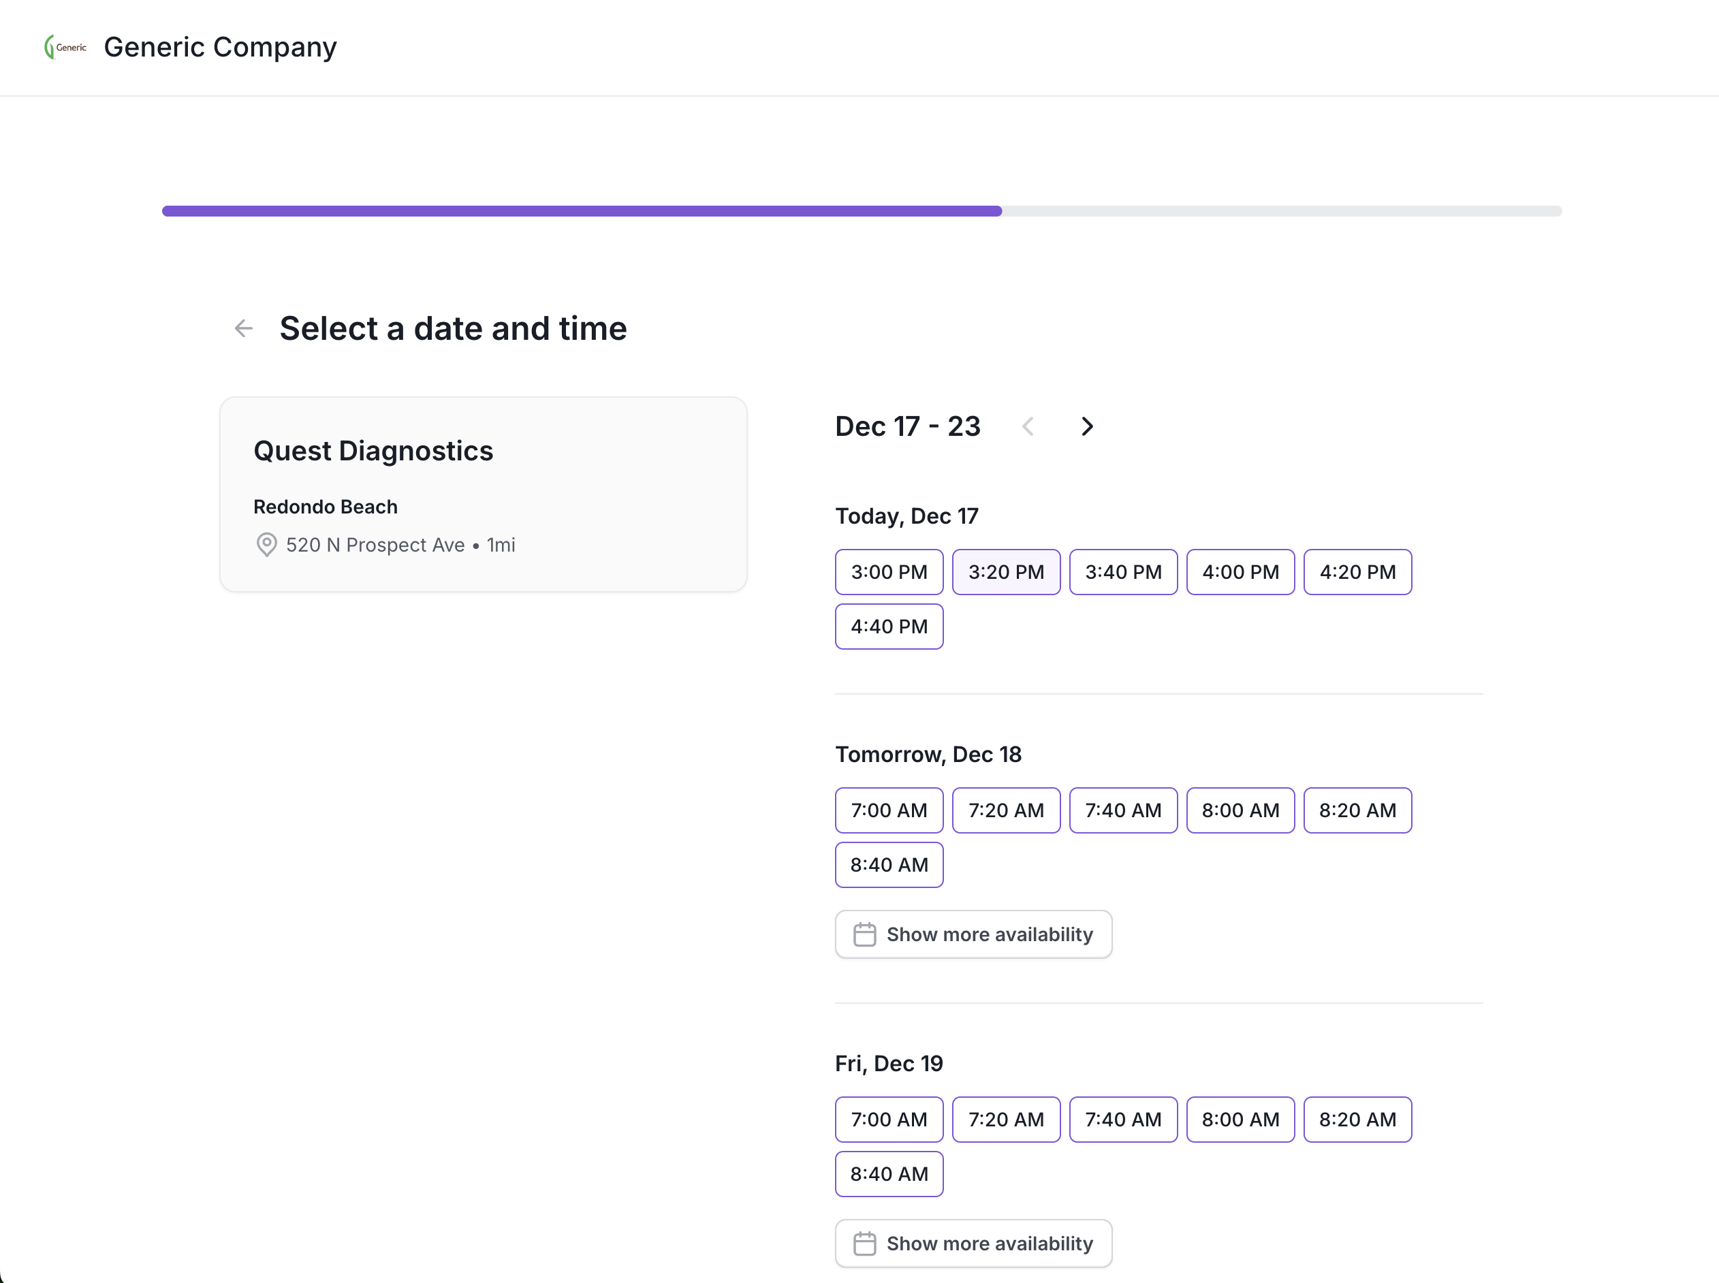Click calendar icon under Fri, Dec 19

pyautogui.click(x=864, y=1244)
